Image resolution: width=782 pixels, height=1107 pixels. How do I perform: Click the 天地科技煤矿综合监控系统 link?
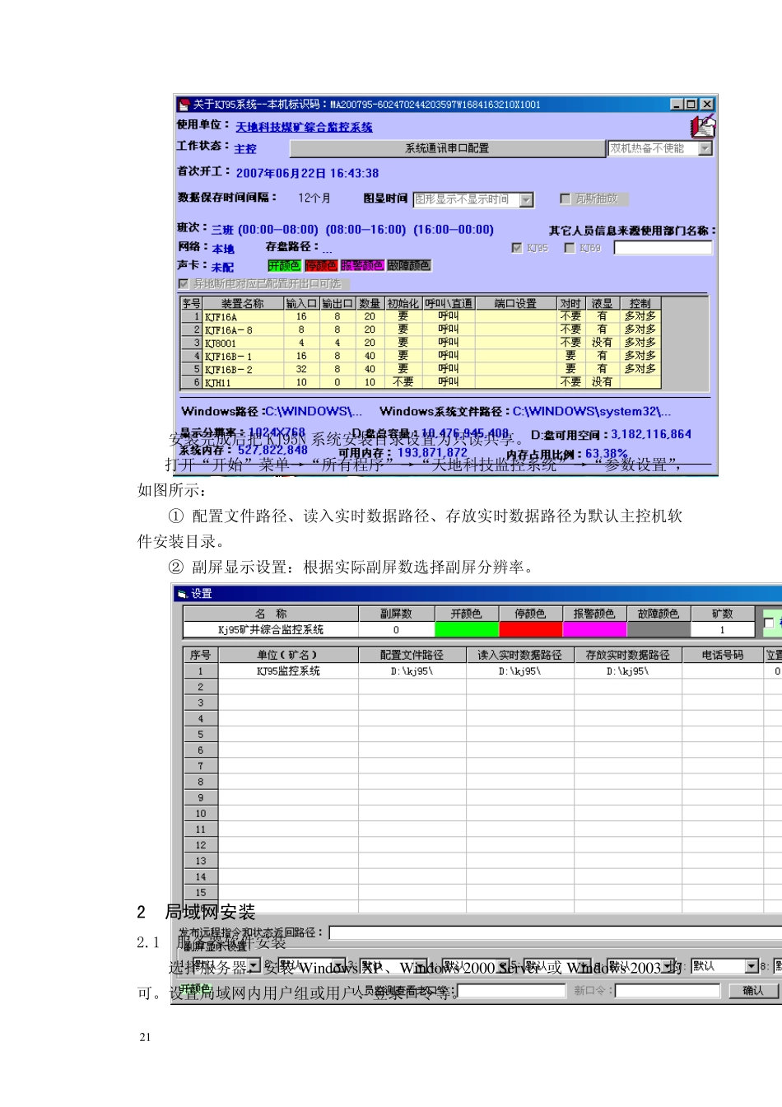pos(304,127)
